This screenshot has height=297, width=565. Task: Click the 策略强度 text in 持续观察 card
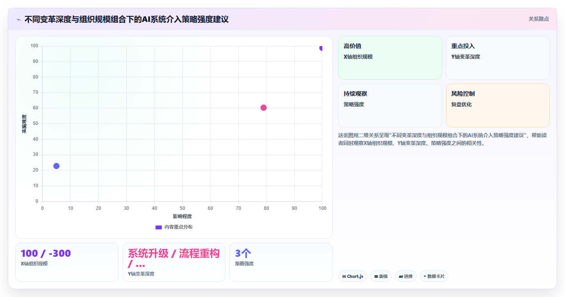354,104
